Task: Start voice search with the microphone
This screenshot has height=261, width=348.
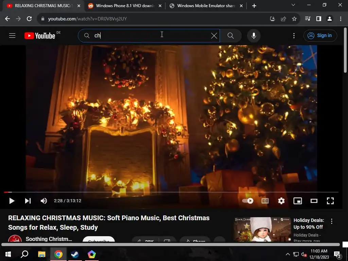Action: click(254, 35)
